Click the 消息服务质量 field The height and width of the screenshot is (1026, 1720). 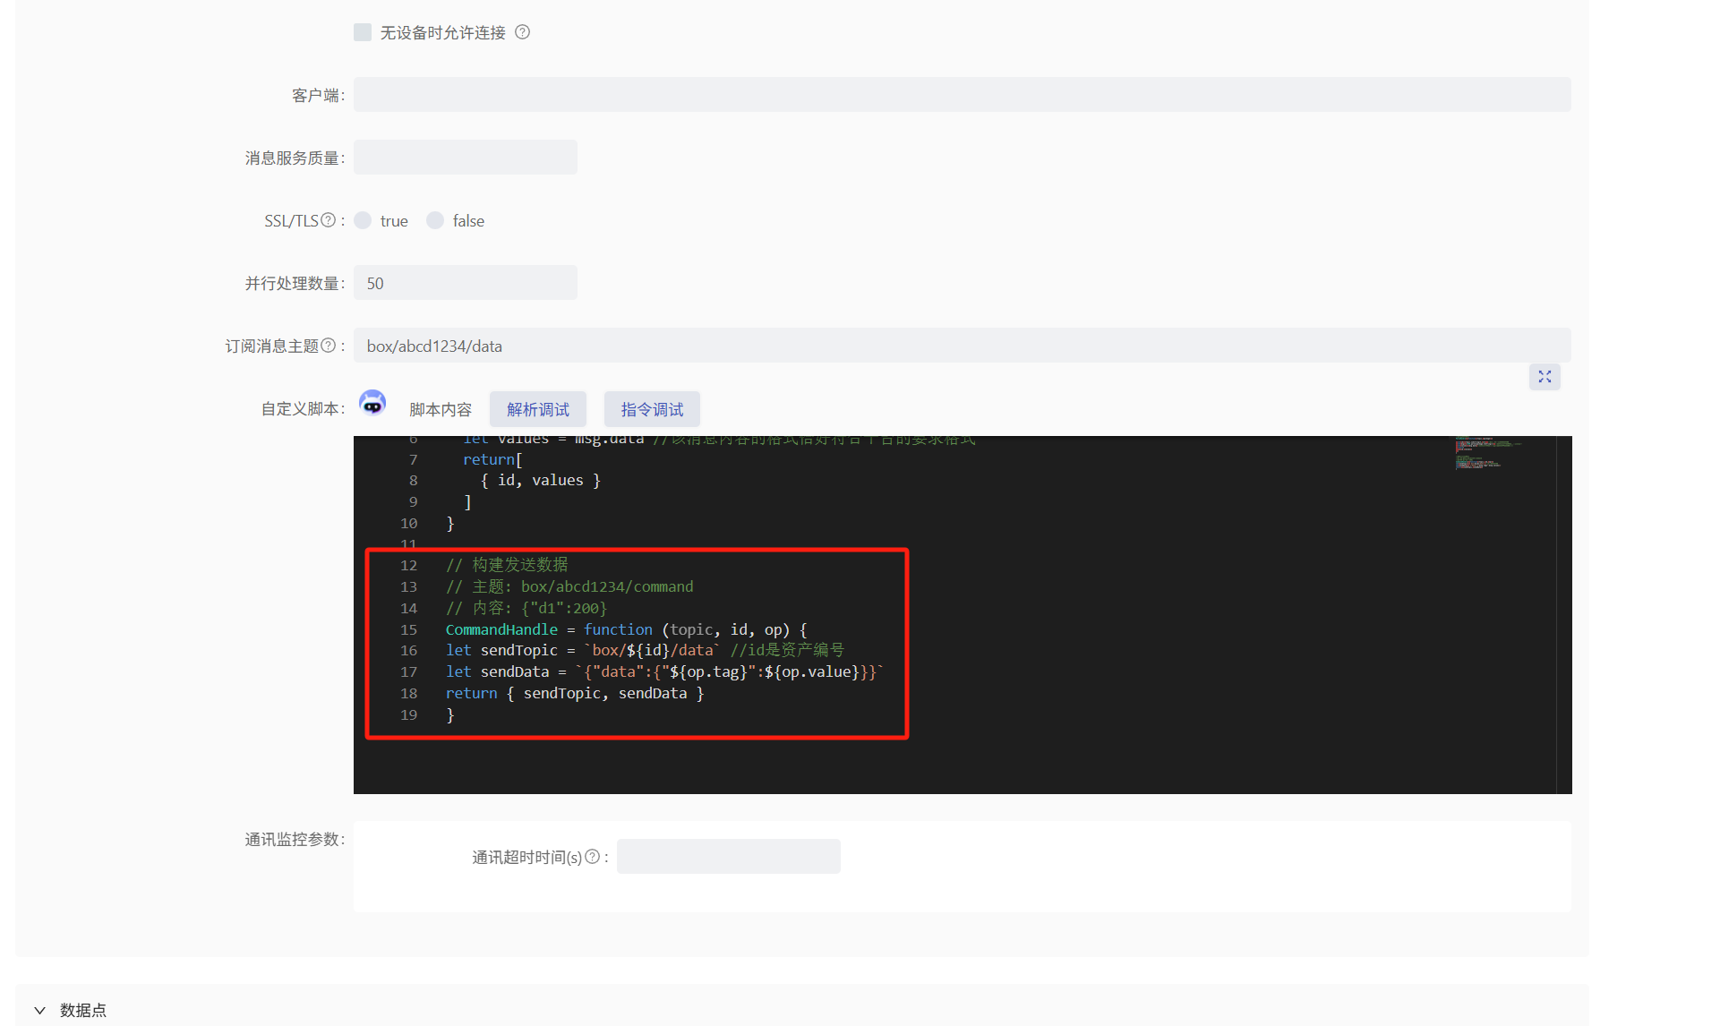[x=465, y=158]
